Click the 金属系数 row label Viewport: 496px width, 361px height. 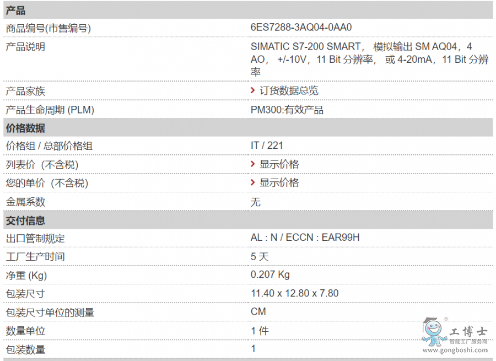click(25, 202)
